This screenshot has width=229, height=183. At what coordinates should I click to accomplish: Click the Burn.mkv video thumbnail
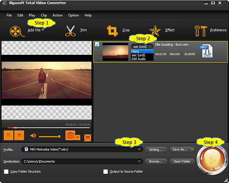point(115,52)
